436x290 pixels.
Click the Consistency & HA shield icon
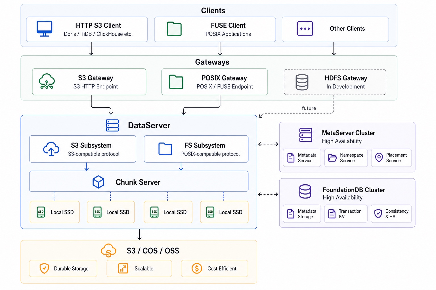click(378, 214)
